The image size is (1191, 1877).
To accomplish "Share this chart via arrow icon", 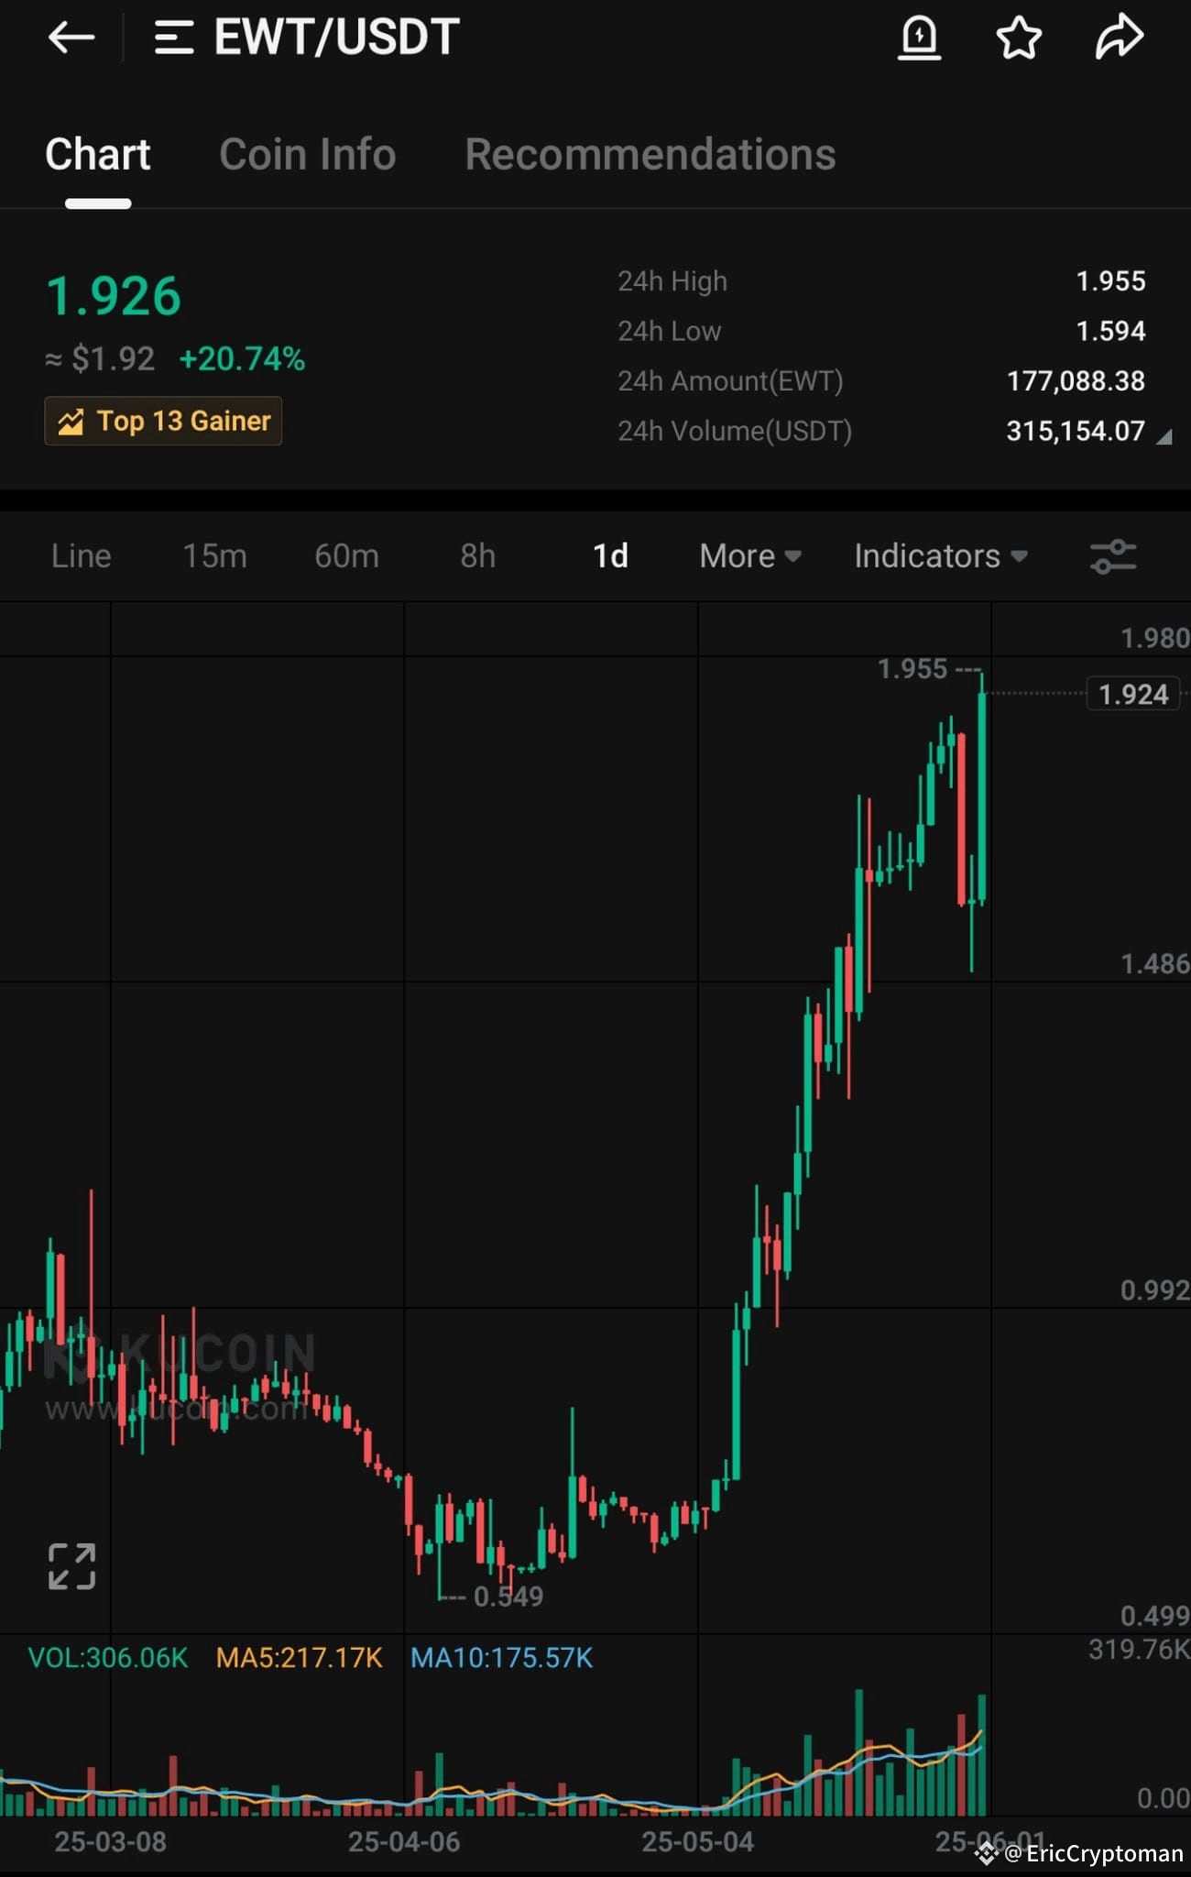I will (x=1120, y=38).
